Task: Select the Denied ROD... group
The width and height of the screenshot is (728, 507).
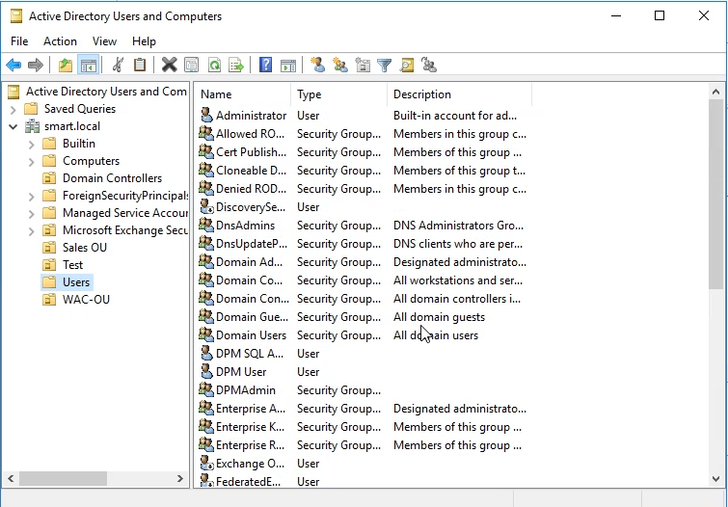Action: click(x=251, y=189)
